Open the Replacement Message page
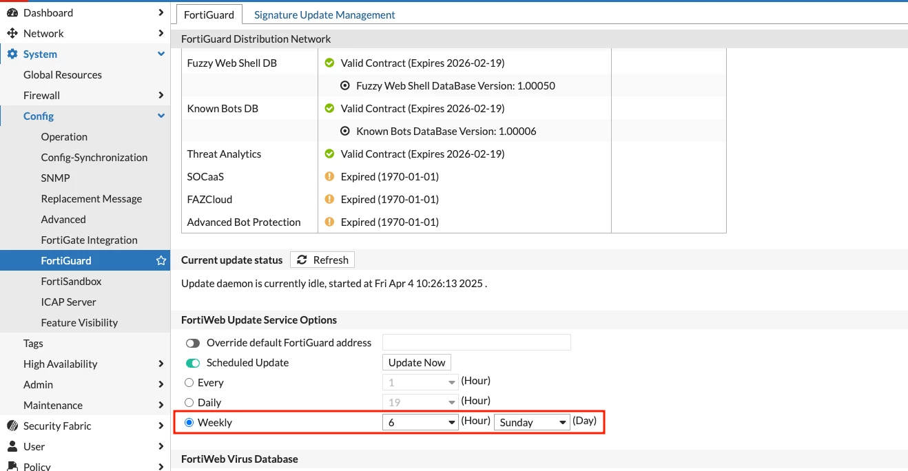The height and width of the screenshot is (471, 908). pos(92,198)
